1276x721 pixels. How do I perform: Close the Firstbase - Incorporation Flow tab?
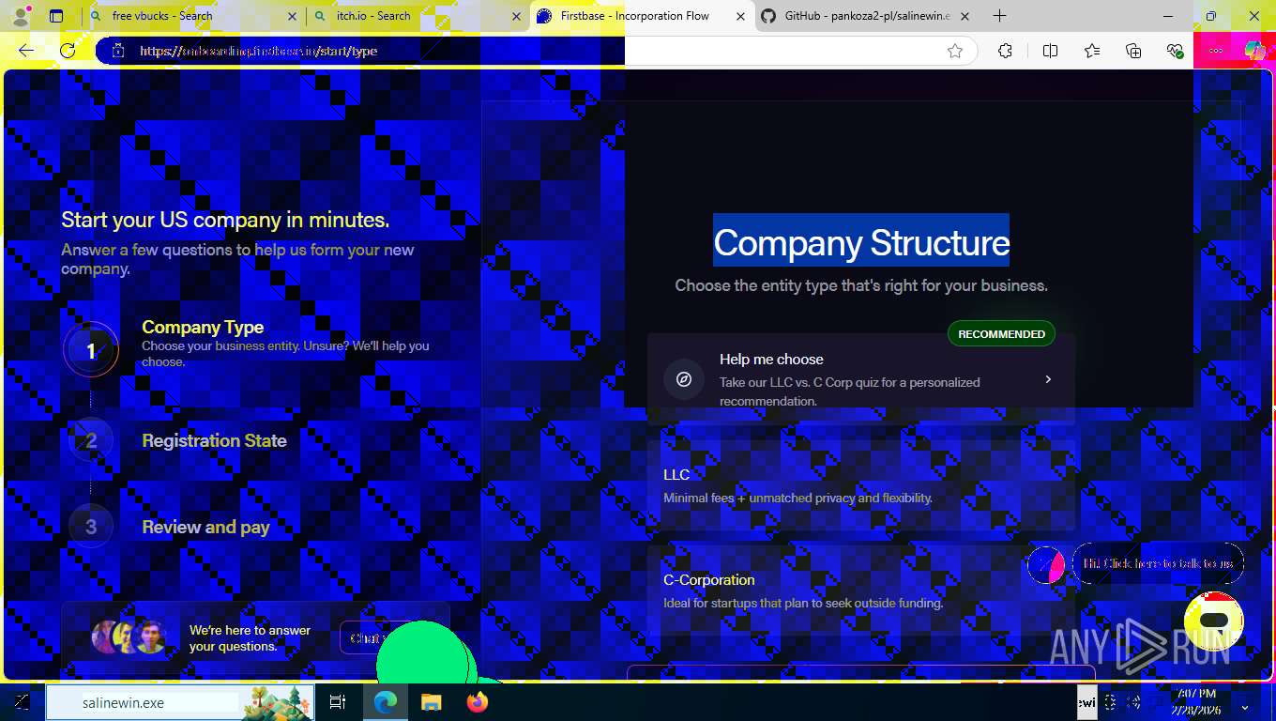(740, 16)
